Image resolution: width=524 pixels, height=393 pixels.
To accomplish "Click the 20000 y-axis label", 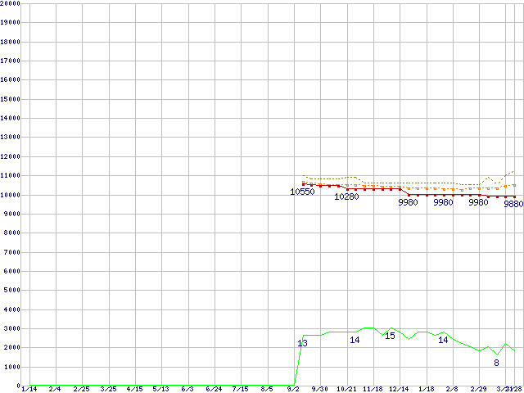I will tap(10, 3).
